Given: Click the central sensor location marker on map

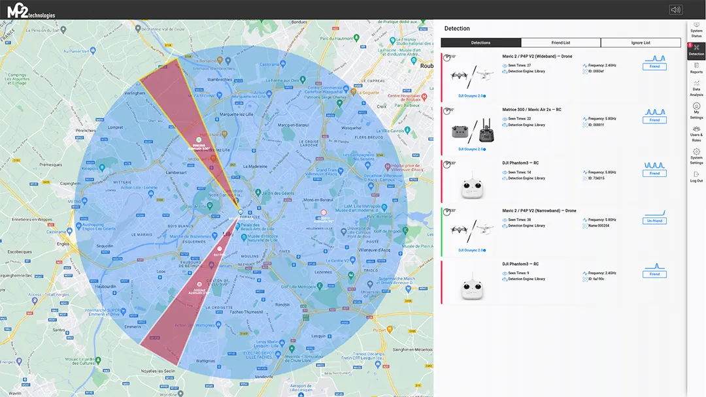Looking at the screenshot, I should click(241, 212).
